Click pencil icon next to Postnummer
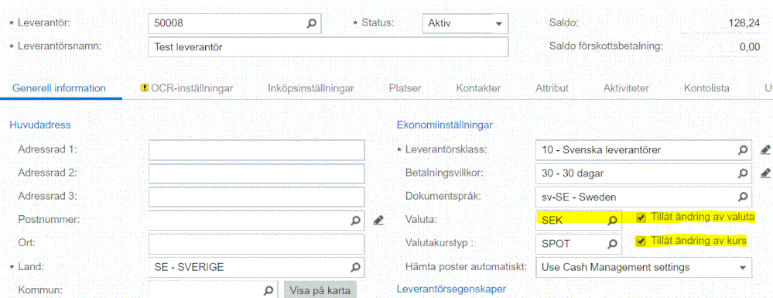Image resolution: width=773 pixels, height=298 pixels. pyautogui.click(x=378, y=221)
